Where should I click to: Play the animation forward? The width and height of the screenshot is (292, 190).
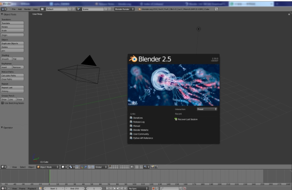[118, 188]
